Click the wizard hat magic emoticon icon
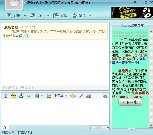The width and height of the screenshot is (153, 135). pyautogui.click(x=21, y=96)
